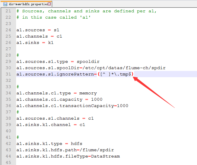Click the 'memory' value on line 34

click(x=88, y=93)
